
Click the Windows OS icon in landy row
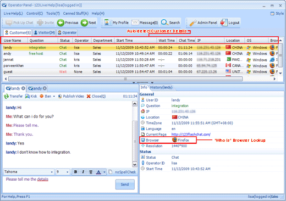point(249,48)
